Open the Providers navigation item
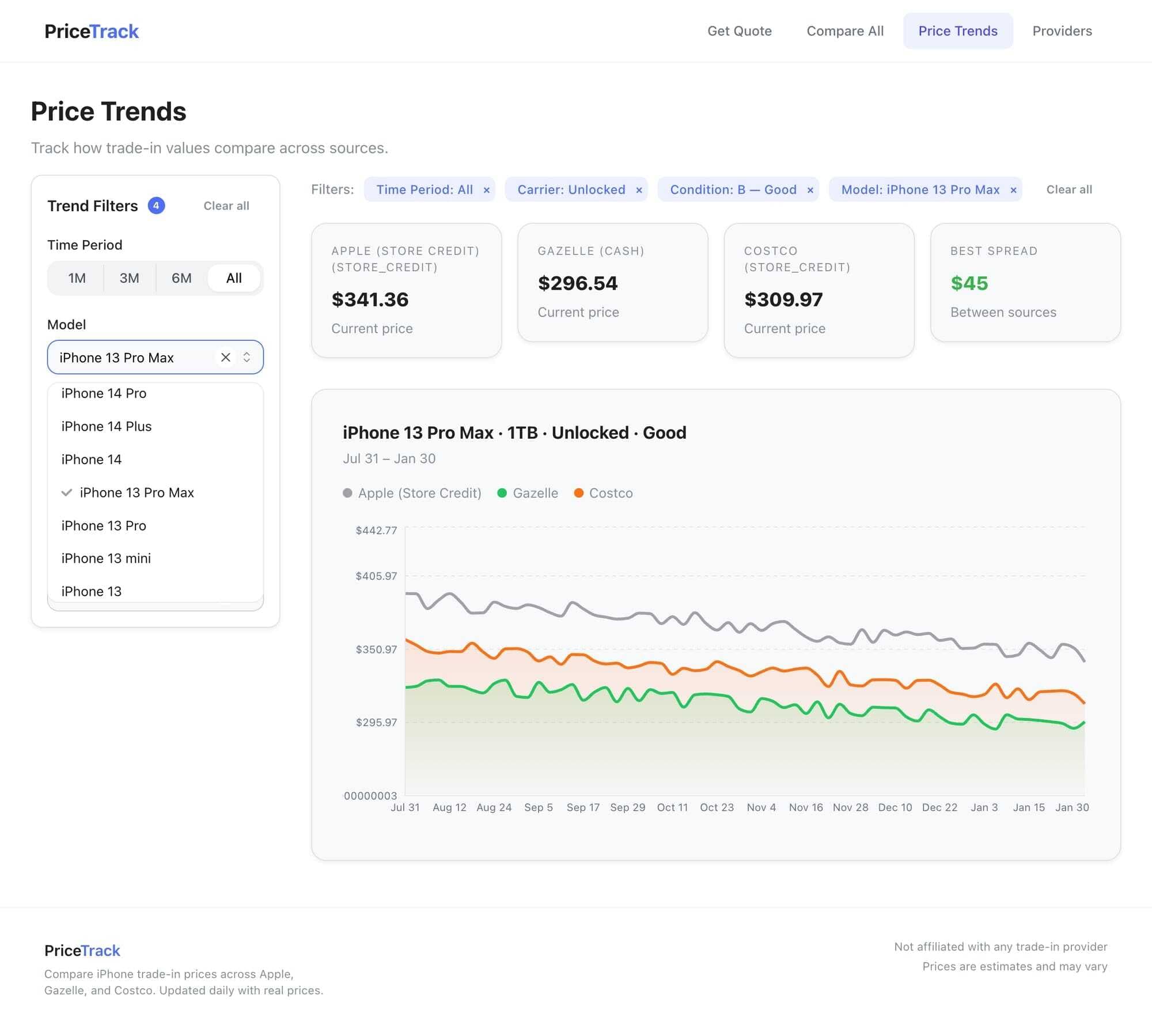The height and width of the screenshot is (1029, 1152). coord(1062,31)
